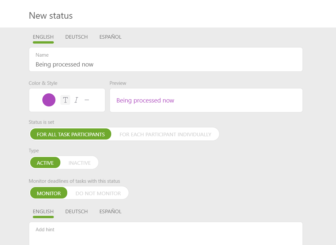Image resolution: width=336 pixels, height=245 pixels.
Task: Switch to Deutsch tab above Add hint
Action: [76, 212]
